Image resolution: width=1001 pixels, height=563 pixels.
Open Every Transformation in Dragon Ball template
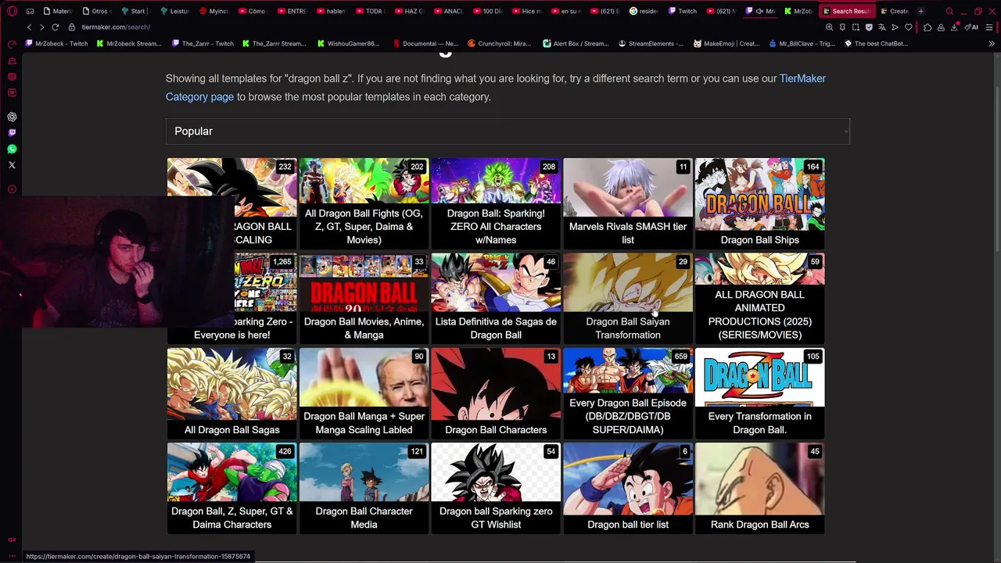(x=759, y=393)
